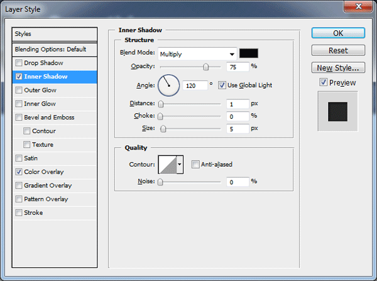Expand the Contour dropdown arrow
This screenshot has width=377, height=281.
pyautogui.click(x=180, y=165)
